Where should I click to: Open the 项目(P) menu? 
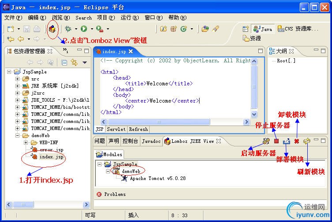tap(106, 18)
